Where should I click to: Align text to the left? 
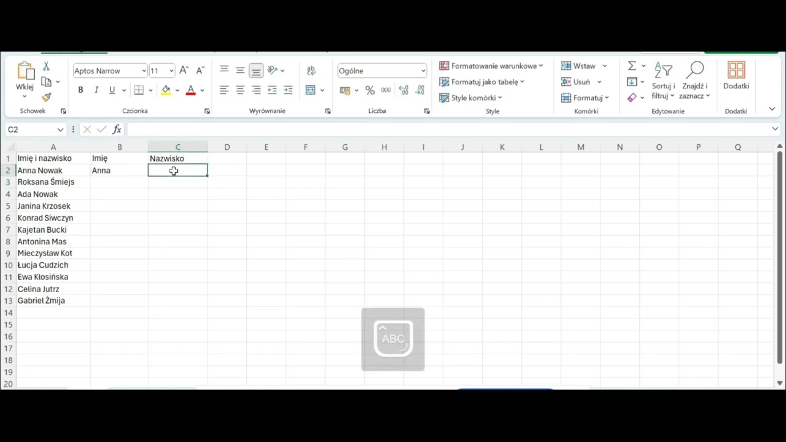(x=224, y=90)
